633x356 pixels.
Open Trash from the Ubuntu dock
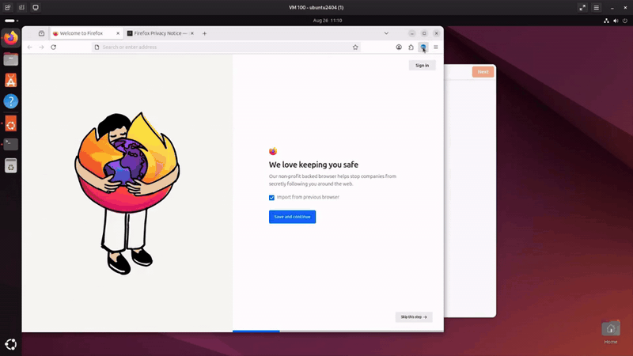pos(11,165)
